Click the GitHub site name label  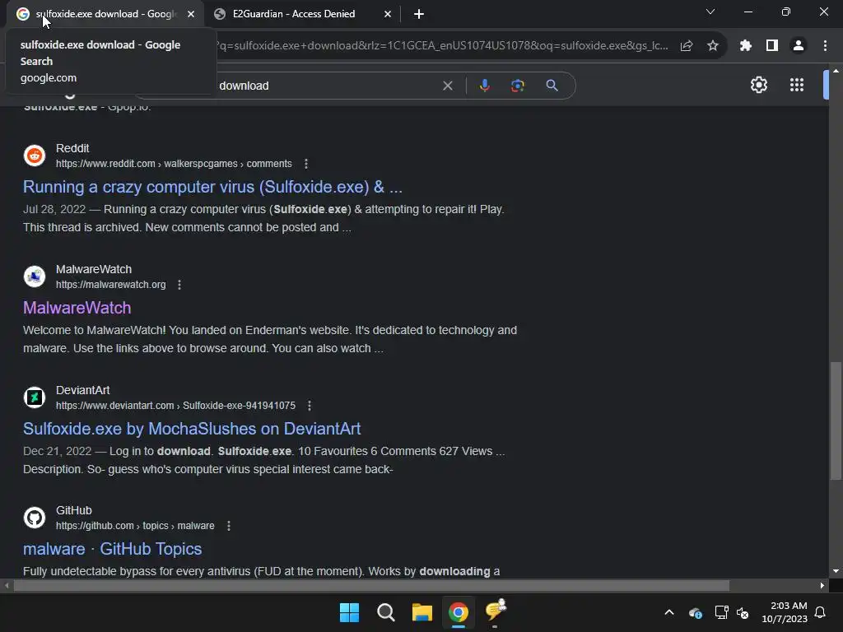coord(73,510)
